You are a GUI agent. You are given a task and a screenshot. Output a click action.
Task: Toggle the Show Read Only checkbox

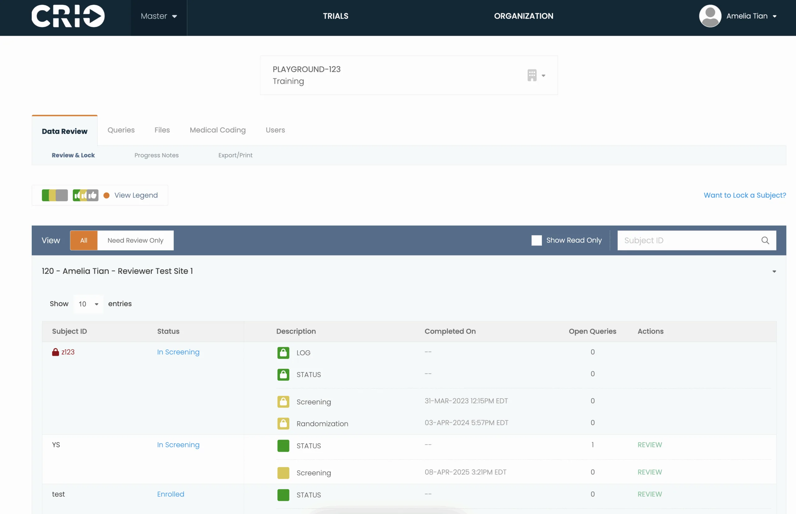(536, 240)
